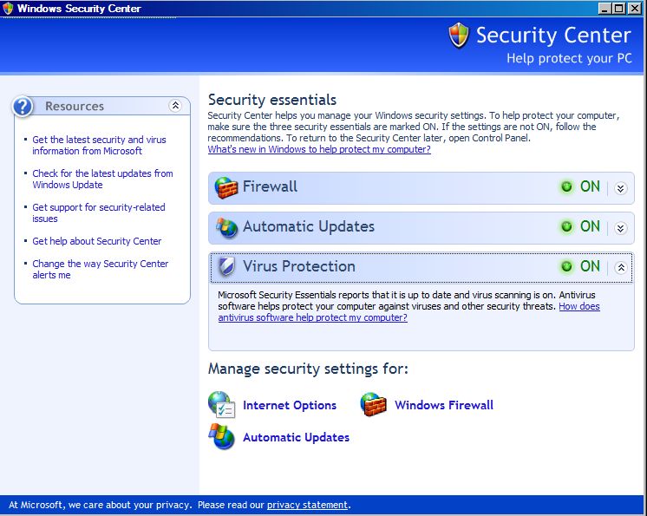Click Manage security settings for heading

pyautogui.click(x=308, y=369)
